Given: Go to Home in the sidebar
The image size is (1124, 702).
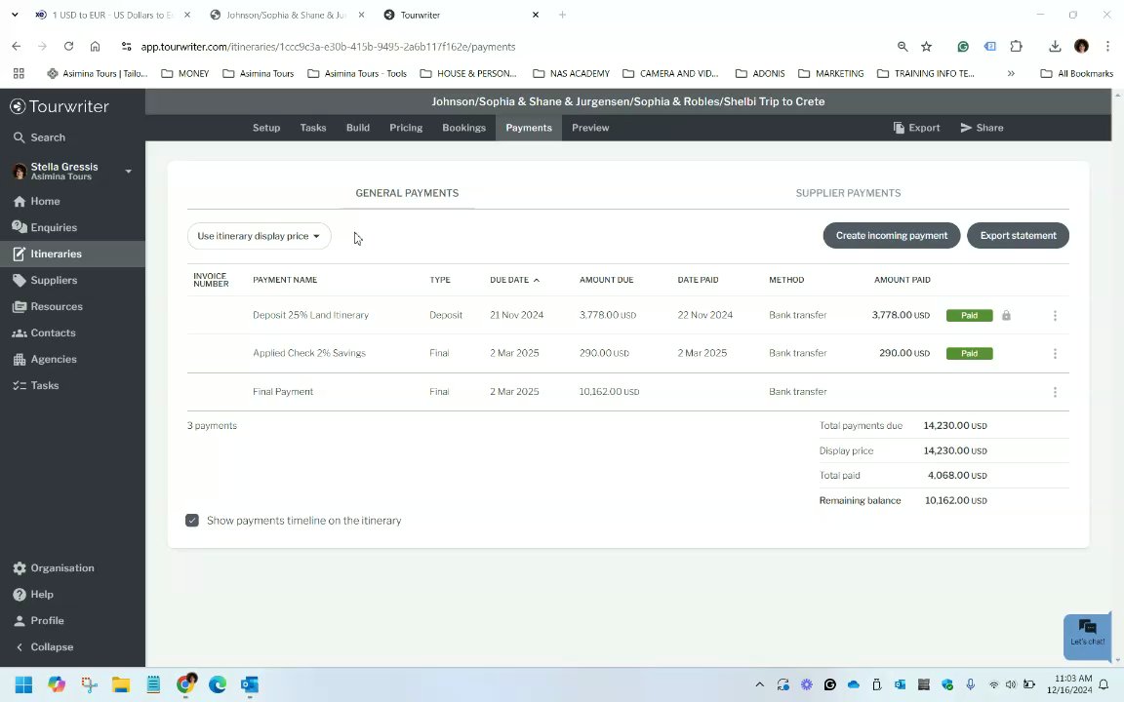Looking at the screenshot, I should [36, 201].
